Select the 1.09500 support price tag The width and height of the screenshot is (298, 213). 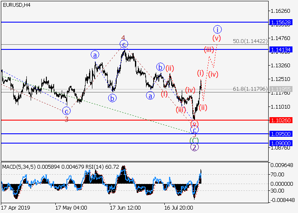(x=281, y=134)
